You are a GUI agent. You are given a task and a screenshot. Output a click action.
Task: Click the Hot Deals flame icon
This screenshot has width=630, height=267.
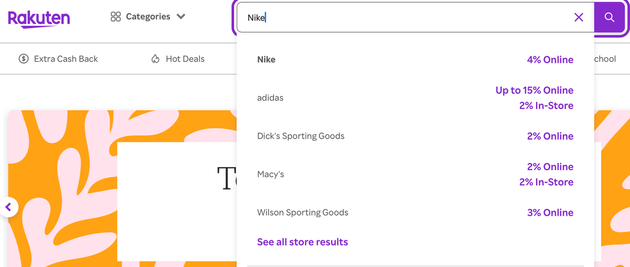(x=155, y=59)
